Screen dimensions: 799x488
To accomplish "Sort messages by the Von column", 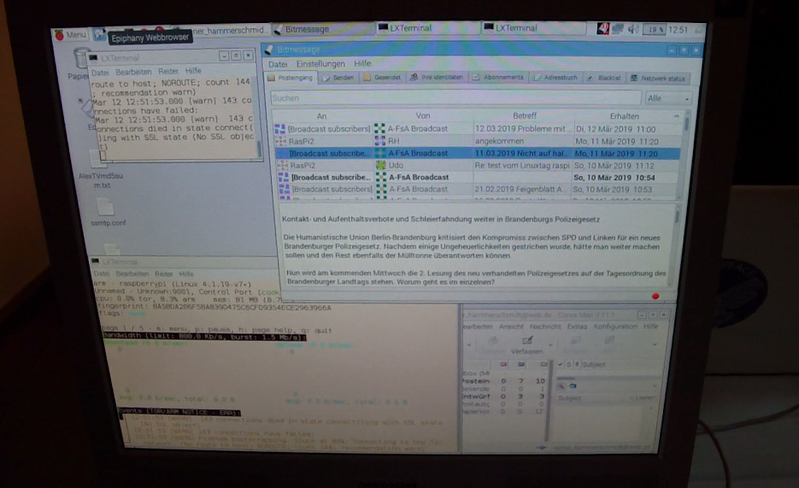I will tap(422, 116).
